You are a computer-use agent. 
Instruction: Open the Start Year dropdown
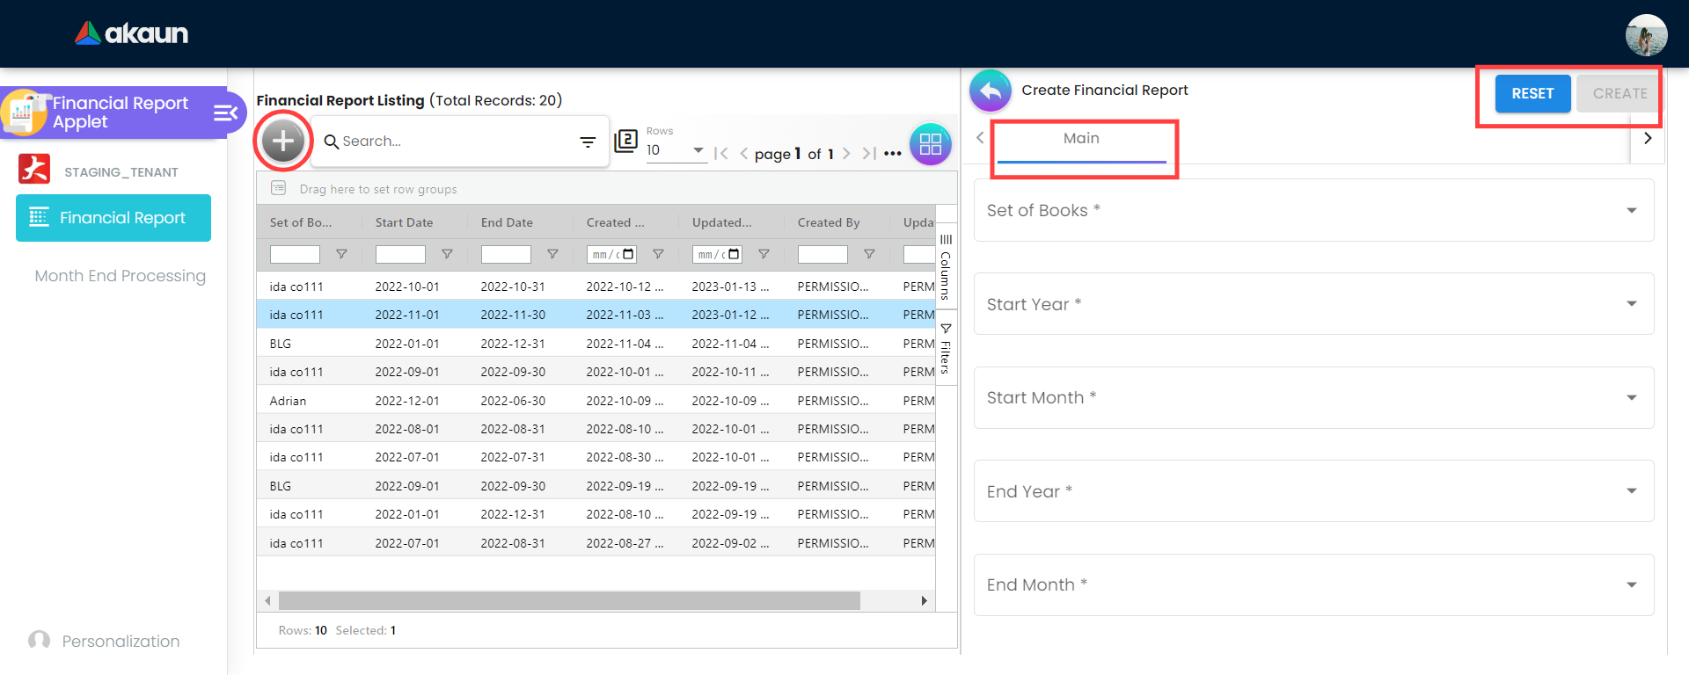pos(1631,304)
